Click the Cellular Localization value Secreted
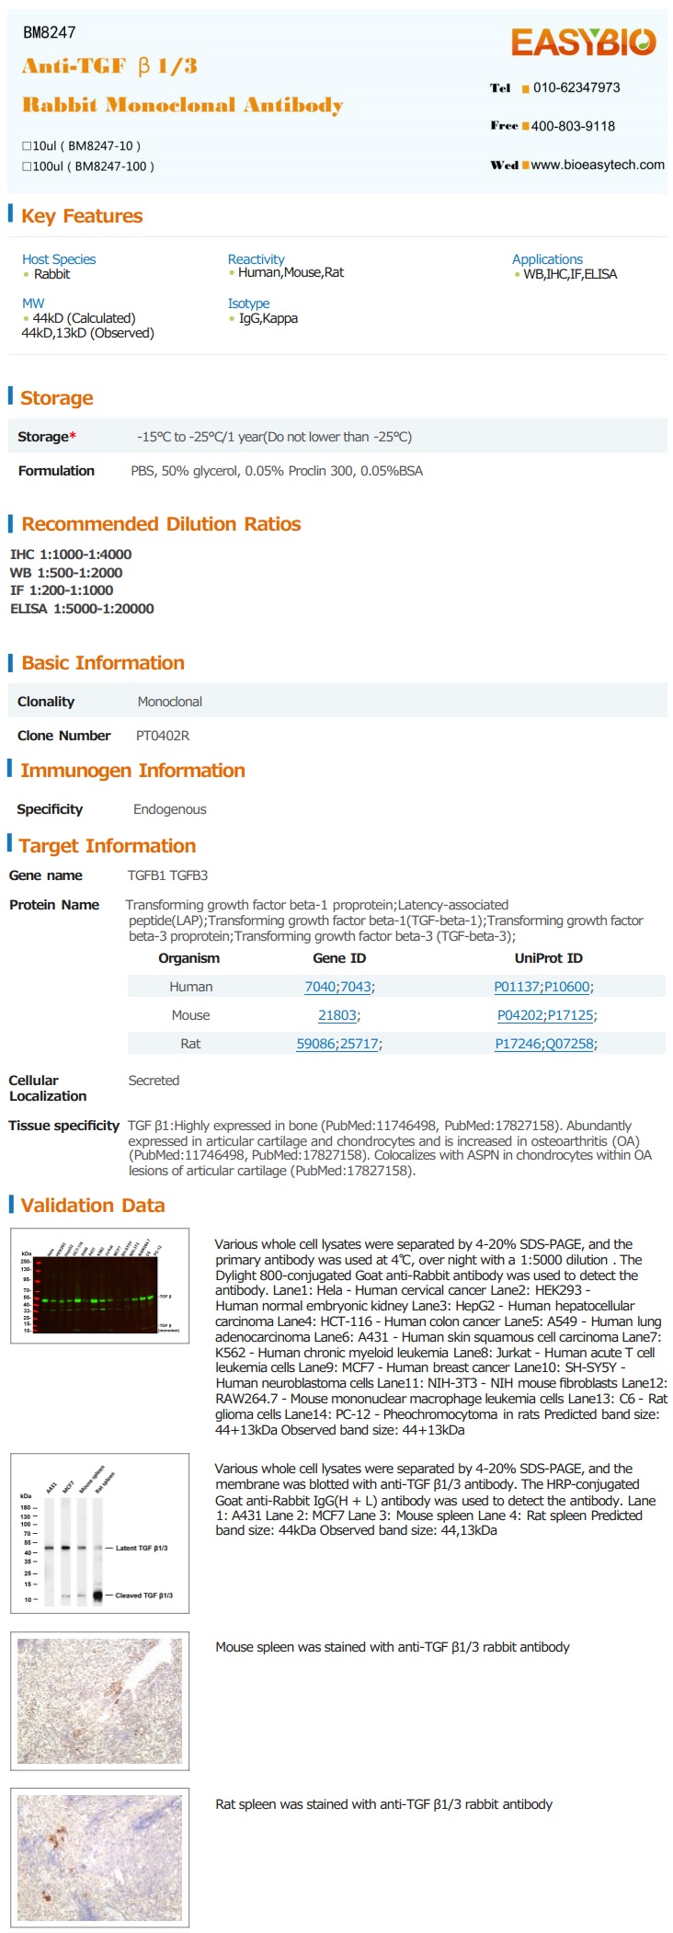This screenshot has height=1933, width=673. point(154,1081)
